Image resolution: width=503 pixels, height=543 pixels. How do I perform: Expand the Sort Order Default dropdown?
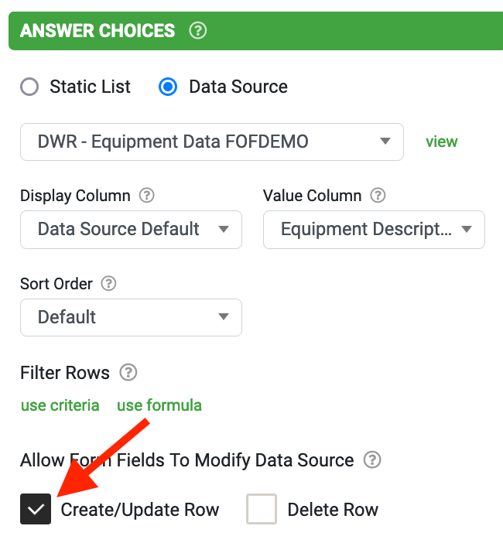(x=131, y=317)
